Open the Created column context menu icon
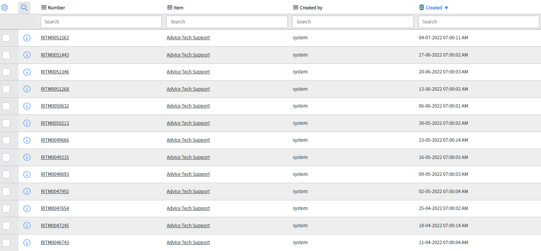This screenshot has height=251, width=541. click(x=422, y=8)
